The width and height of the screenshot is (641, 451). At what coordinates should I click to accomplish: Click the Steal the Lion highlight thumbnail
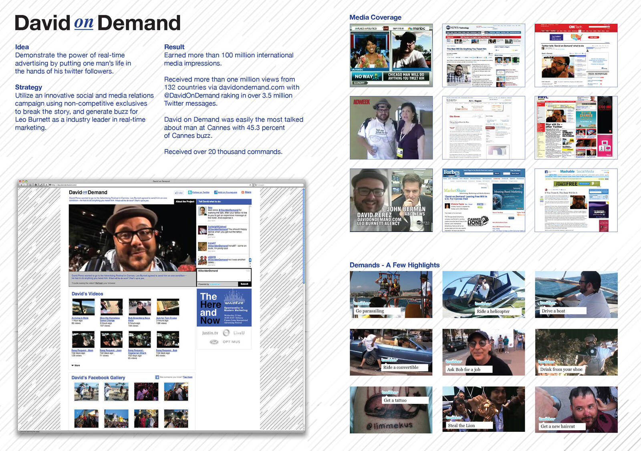(x=484, y=409)
